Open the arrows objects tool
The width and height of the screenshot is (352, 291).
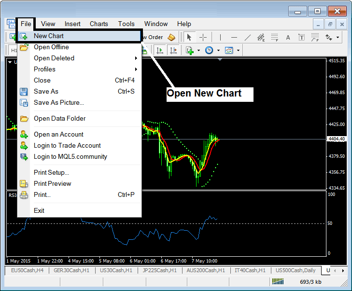[x=329, y=37]
